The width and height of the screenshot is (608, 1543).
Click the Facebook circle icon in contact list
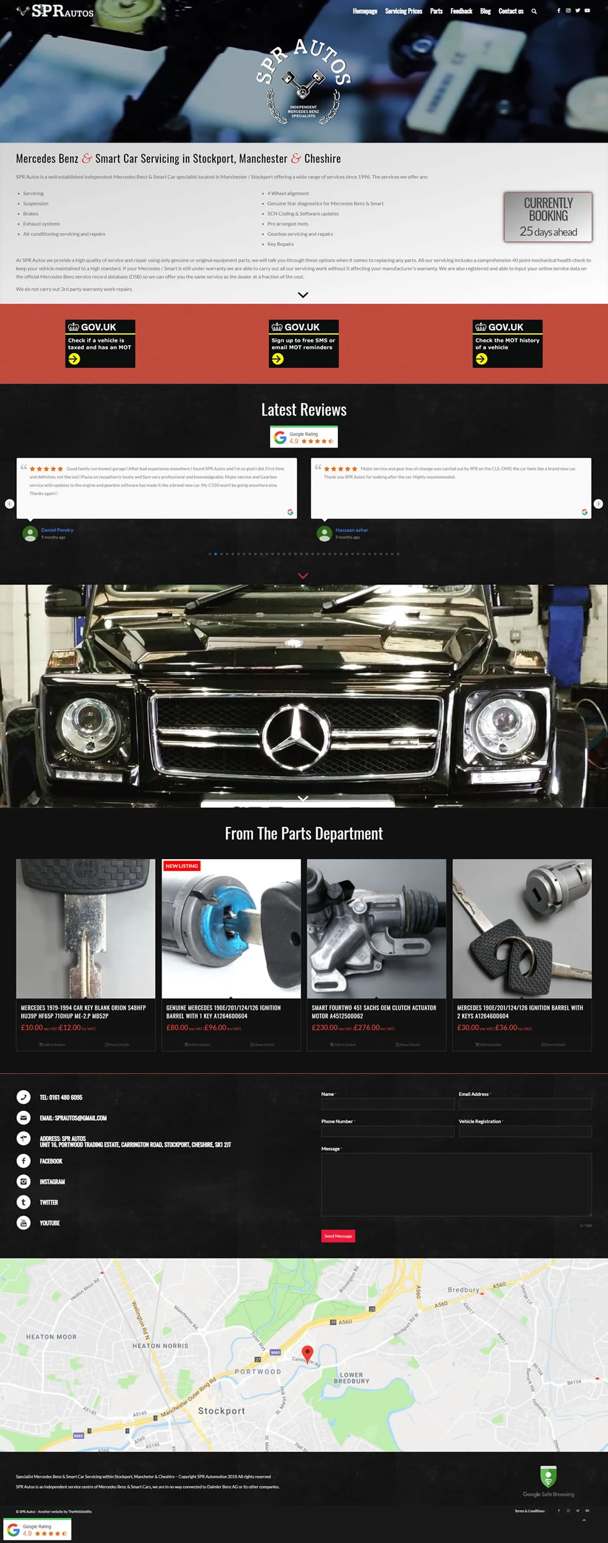click(23, 1161)
